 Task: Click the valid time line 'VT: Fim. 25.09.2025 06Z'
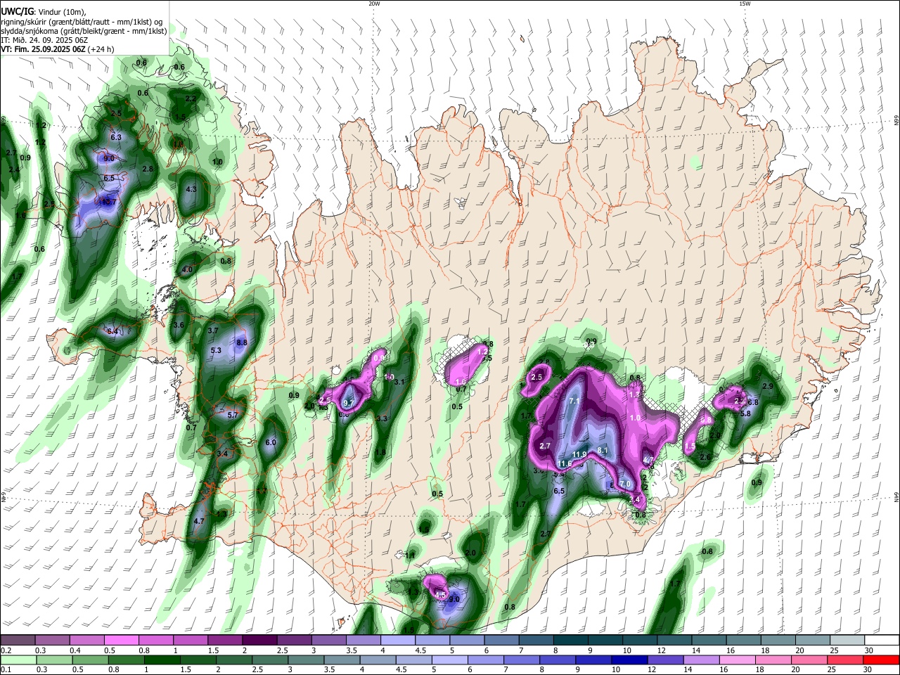[x=43, y=49]
